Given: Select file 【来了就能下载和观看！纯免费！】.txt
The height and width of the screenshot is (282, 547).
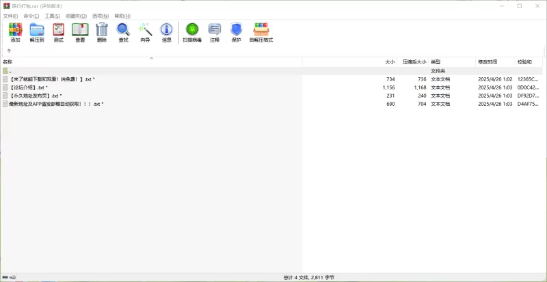Looking at the screenshot, I should point(52,79).
